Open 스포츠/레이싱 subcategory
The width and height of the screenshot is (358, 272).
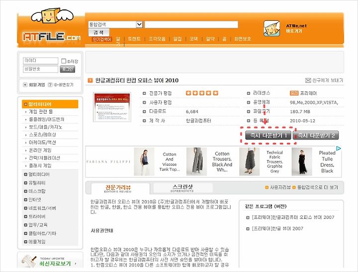click(42, 135)
